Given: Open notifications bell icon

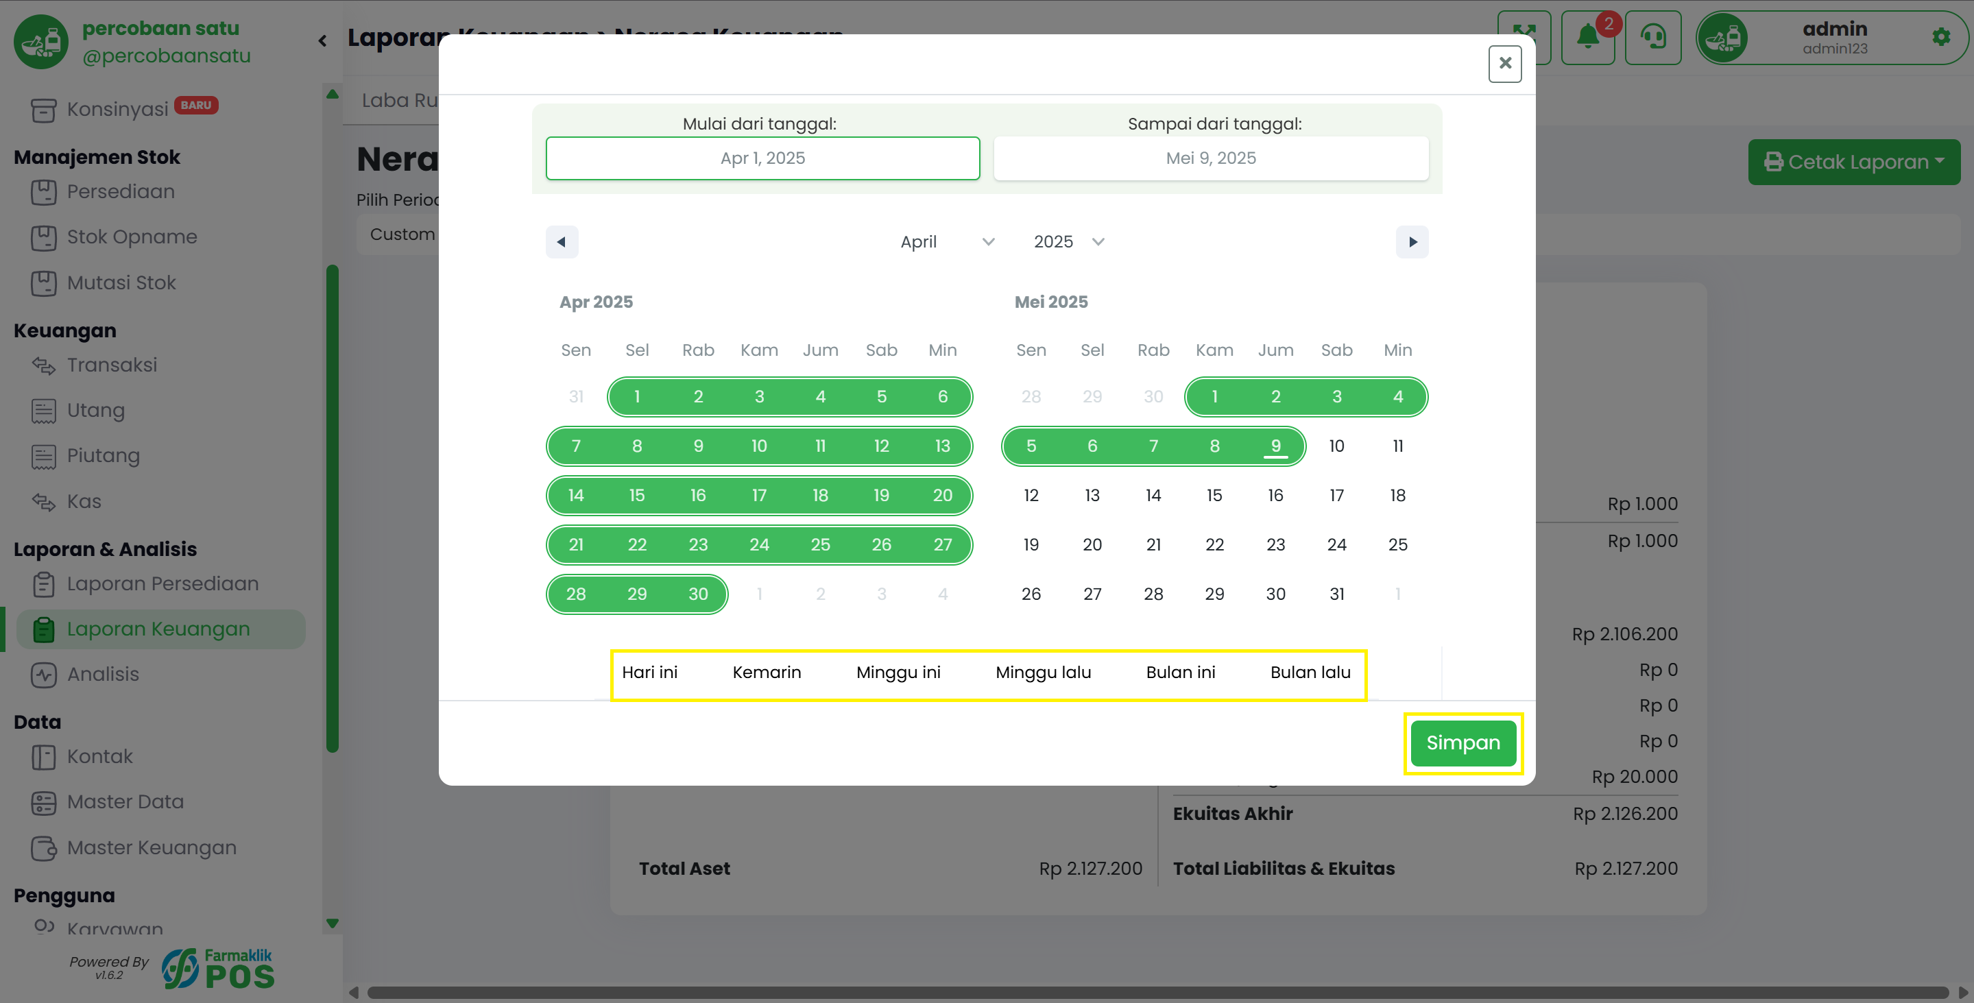Looking at the screenshot, I should click(x=1588, y=37).
